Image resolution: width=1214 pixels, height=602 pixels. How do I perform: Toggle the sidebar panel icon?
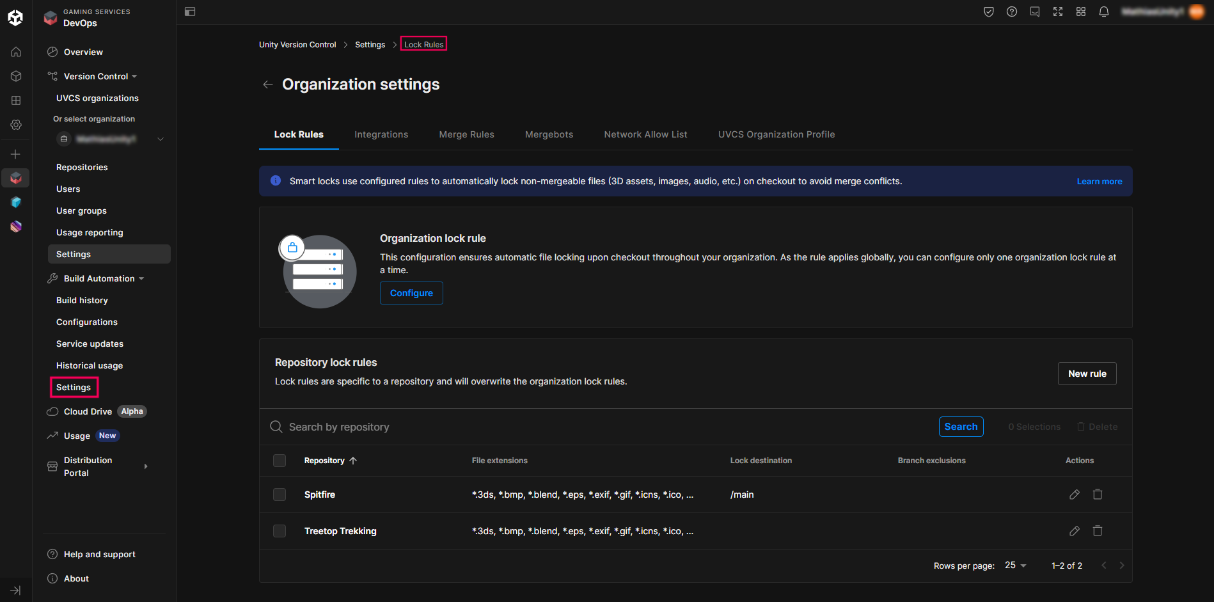(190, 12)
